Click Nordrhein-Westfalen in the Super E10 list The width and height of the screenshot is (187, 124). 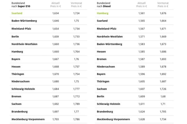24,44
